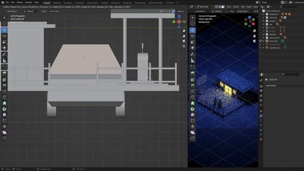Open Render properties tab icon
Screen dimensions: 304x171
point(261,86)
